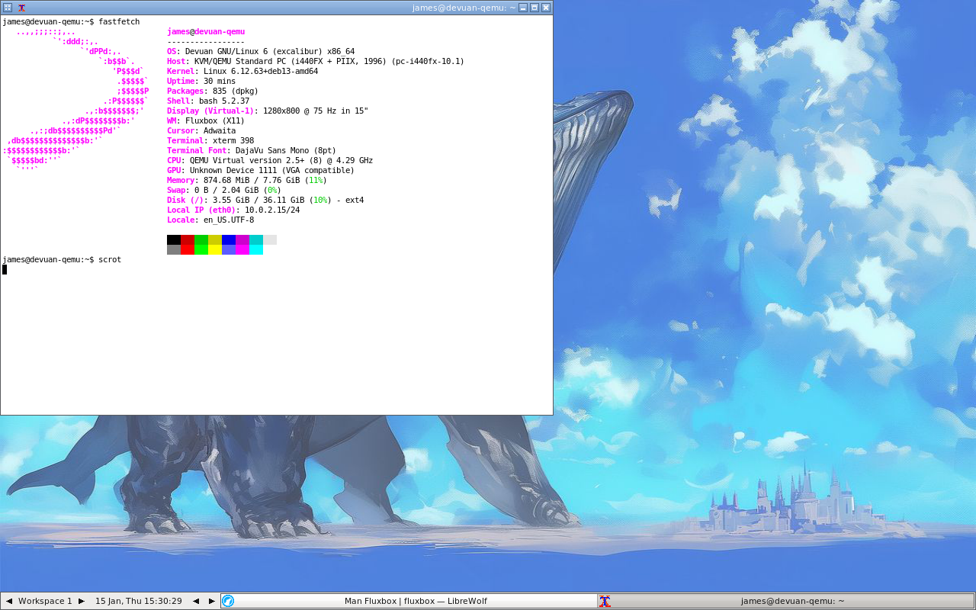Maximize the xterm terminal window

pos(535,8)
